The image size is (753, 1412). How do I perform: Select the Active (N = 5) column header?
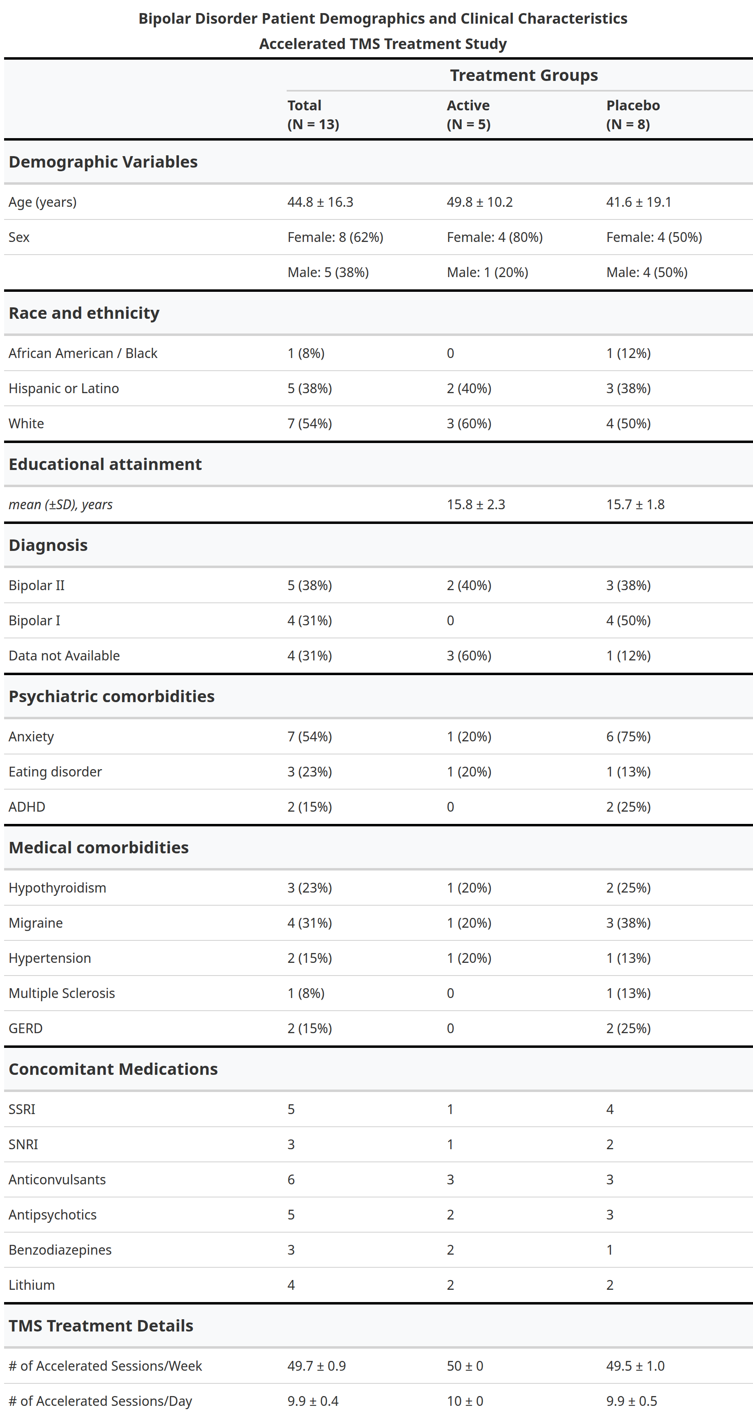click(x=468, y=114)
